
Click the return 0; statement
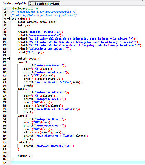(x=24, y=156)
